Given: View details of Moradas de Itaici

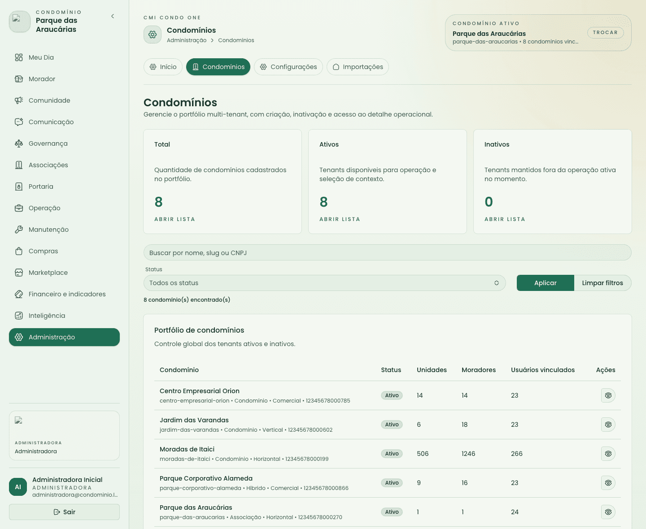Looking at the screenshot, I should pyautogui.click(x=608, y=454).
